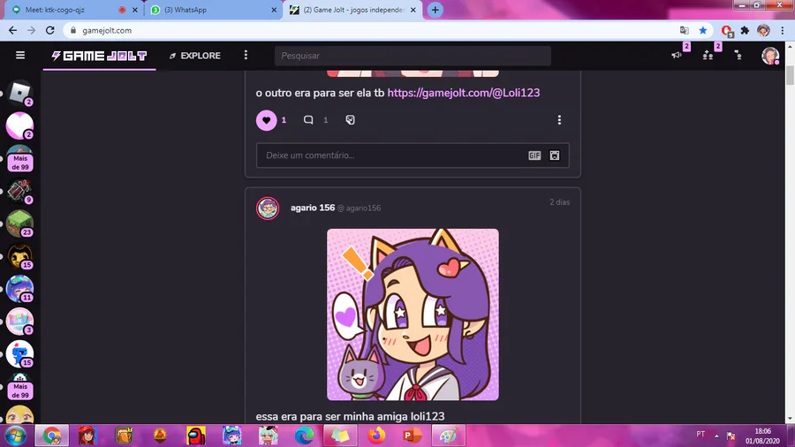Go back in browser history

[x=12, y=30]
